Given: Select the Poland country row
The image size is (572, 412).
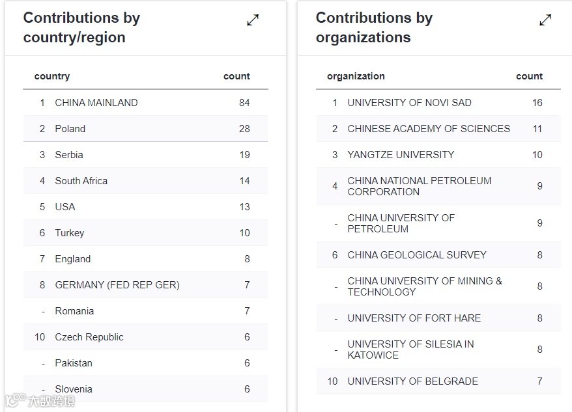Looking at the screenshot, I should 70,129.
